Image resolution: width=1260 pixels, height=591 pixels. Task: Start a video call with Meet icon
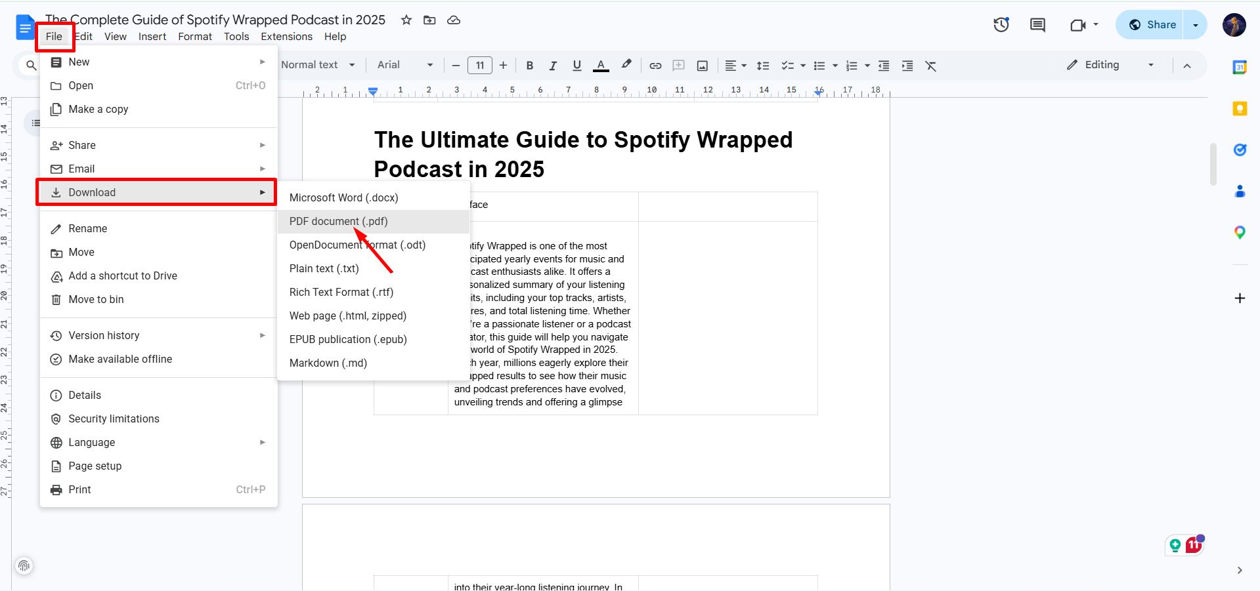coord(1077,25)
